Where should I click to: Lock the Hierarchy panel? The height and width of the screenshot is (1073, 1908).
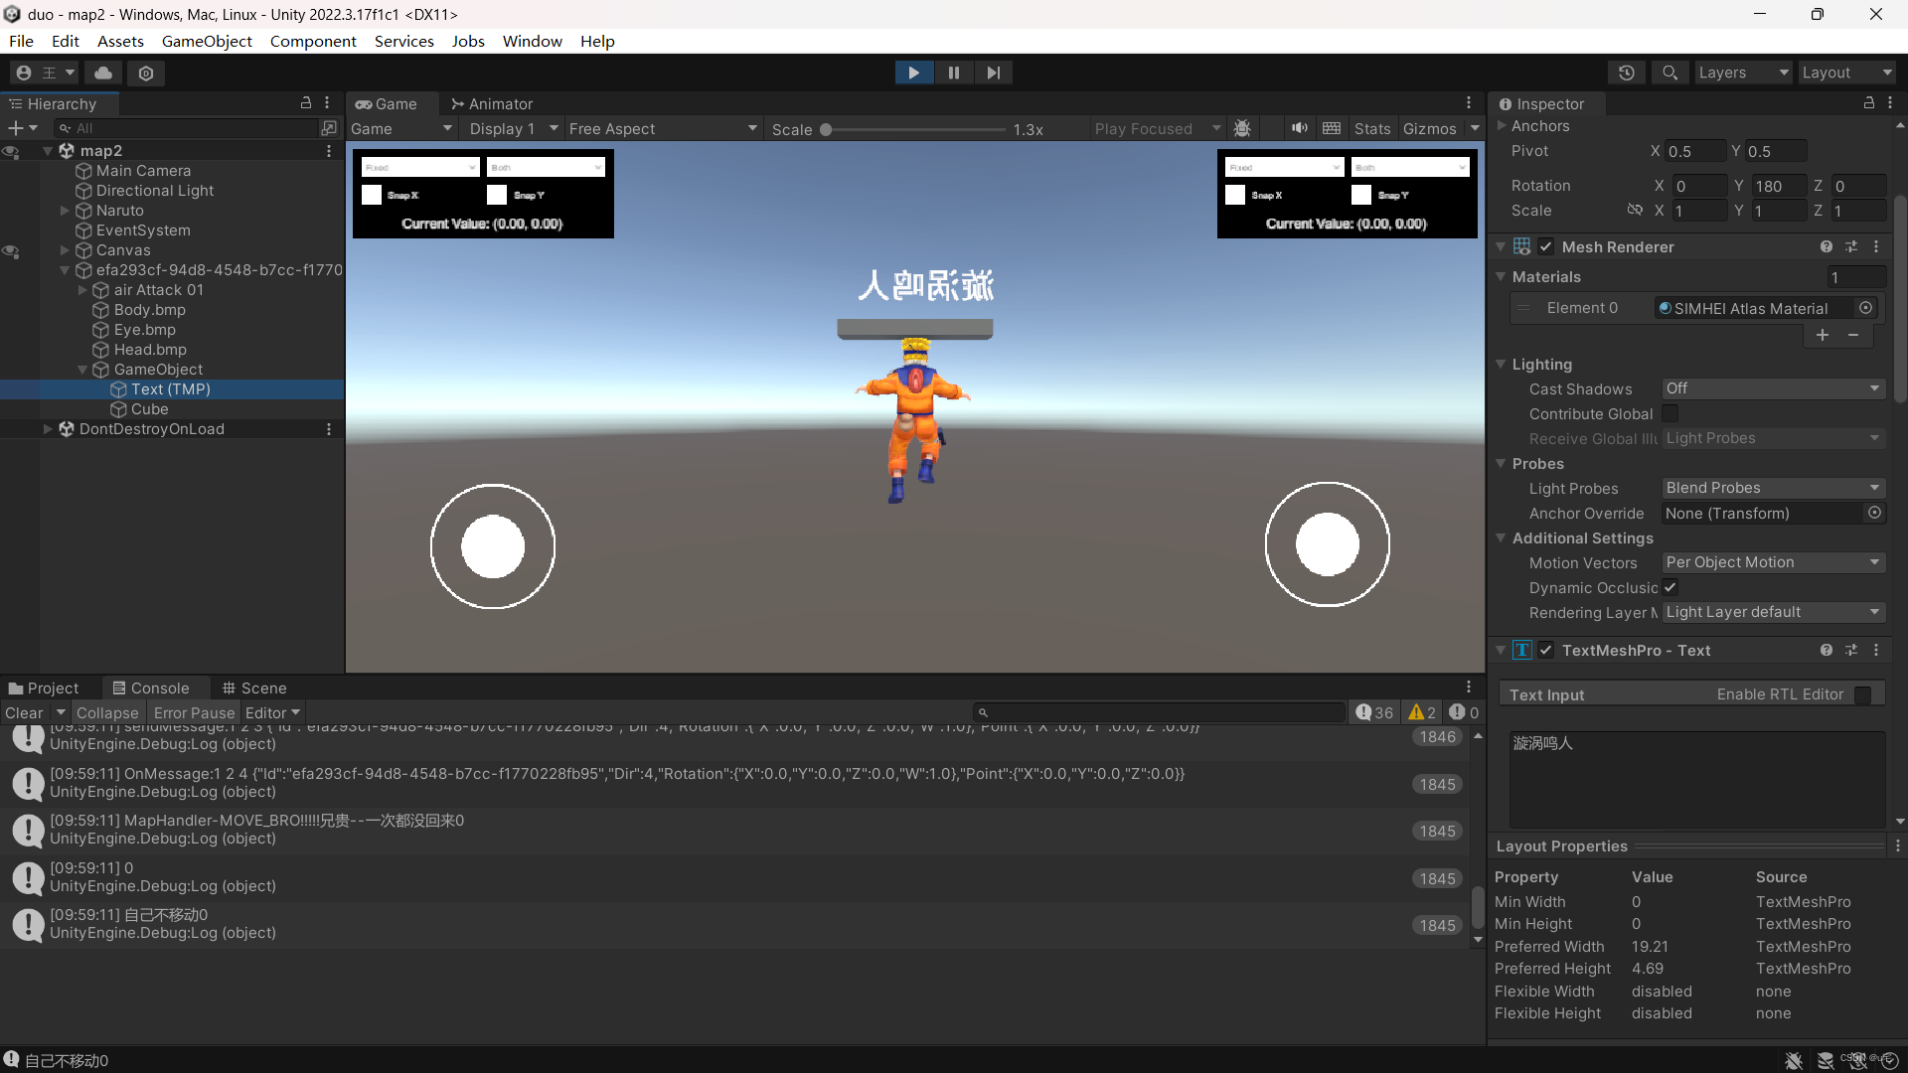(306, 103)
